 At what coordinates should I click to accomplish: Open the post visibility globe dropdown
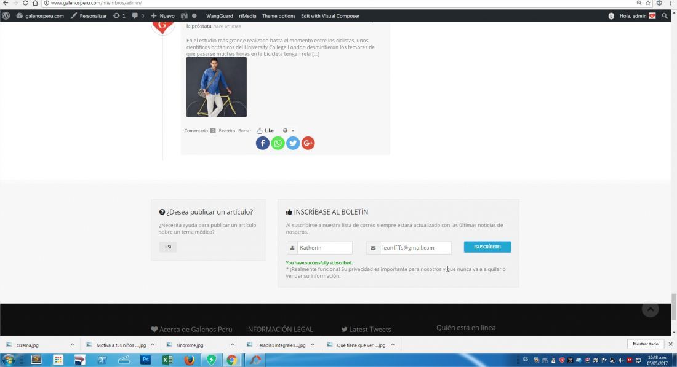(289, 131)
